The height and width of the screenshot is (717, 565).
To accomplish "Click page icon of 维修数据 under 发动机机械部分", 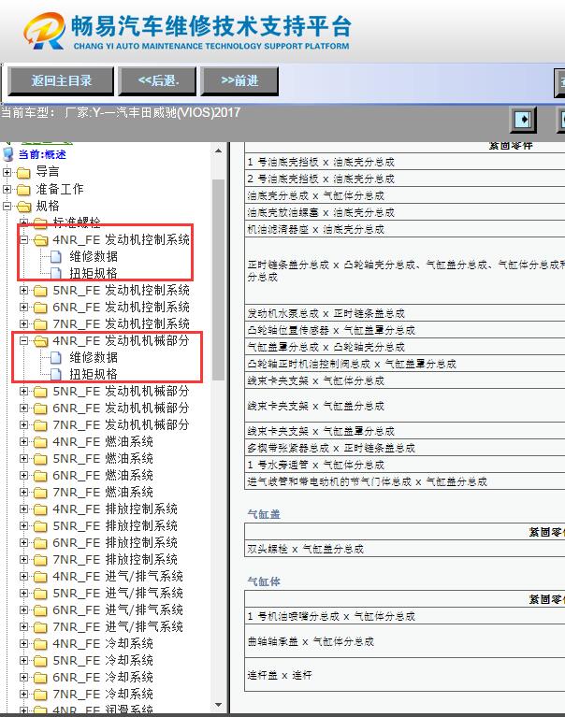I will click(x=55, y=358).
